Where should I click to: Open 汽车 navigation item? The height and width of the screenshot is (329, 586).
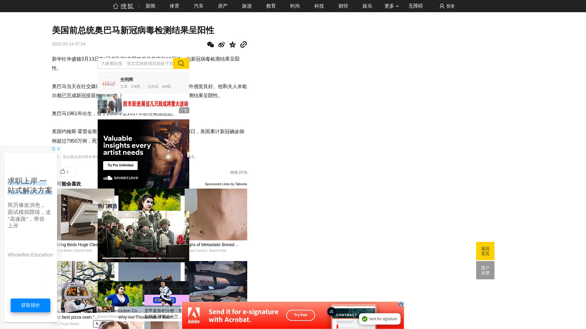click(x=199, y=6)
